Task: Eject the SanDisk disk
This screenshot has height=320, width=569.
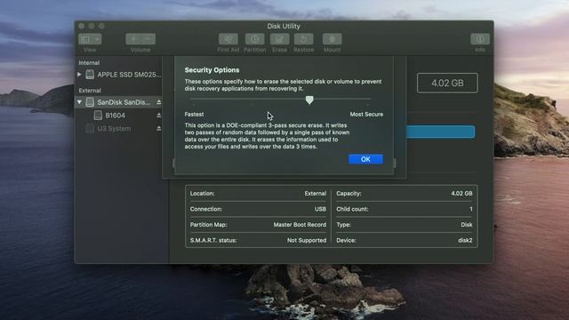Action: (158, 102)
